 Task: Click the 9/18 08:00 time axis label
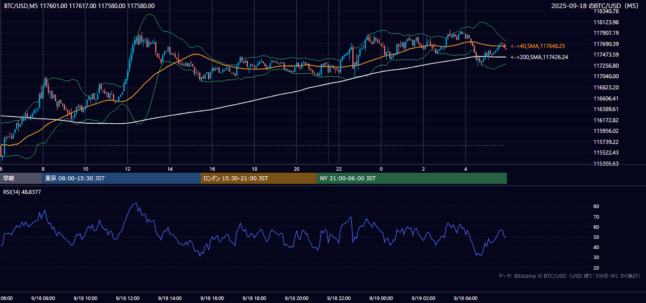coord(43,298)
